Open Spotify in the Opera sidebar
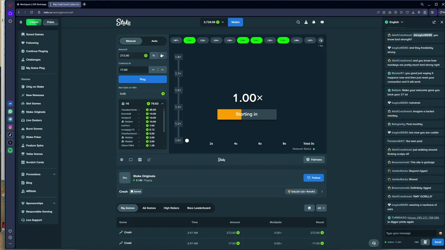This screenshot has height=250, width=445. [x=10, y=150]
